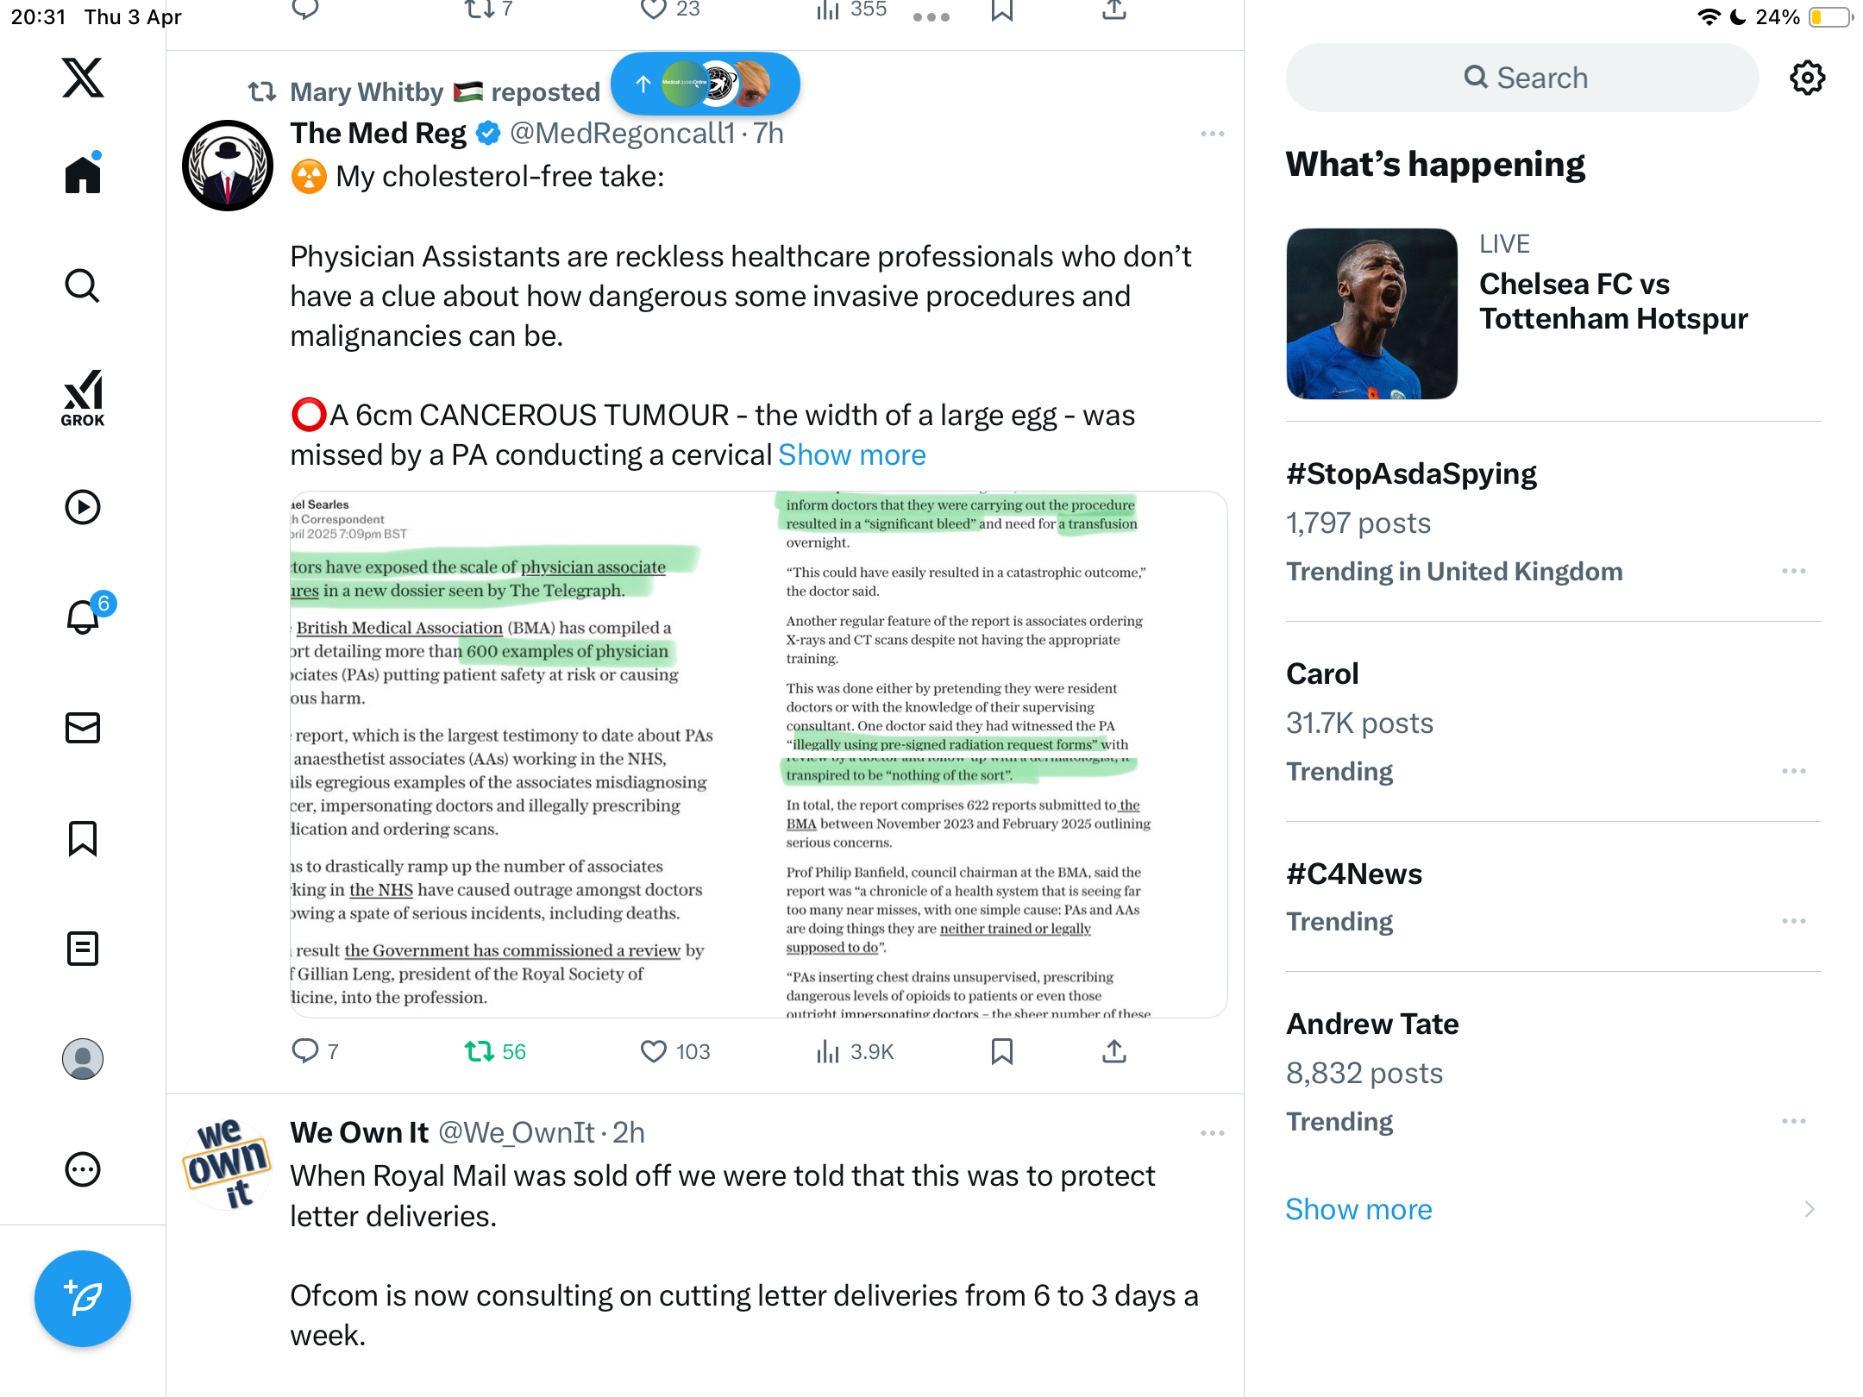Screen dimensions: 1863x1397
Task: Open the Telegraph article screenshot image
Action: coord(758,755)
